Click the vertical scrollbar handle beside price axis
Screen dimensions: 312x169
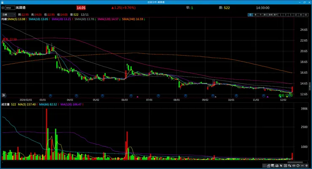[310, 87]
